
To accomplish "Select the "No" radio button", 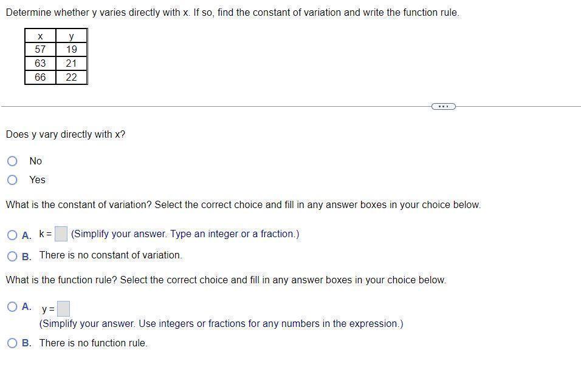I will [12, 161].
